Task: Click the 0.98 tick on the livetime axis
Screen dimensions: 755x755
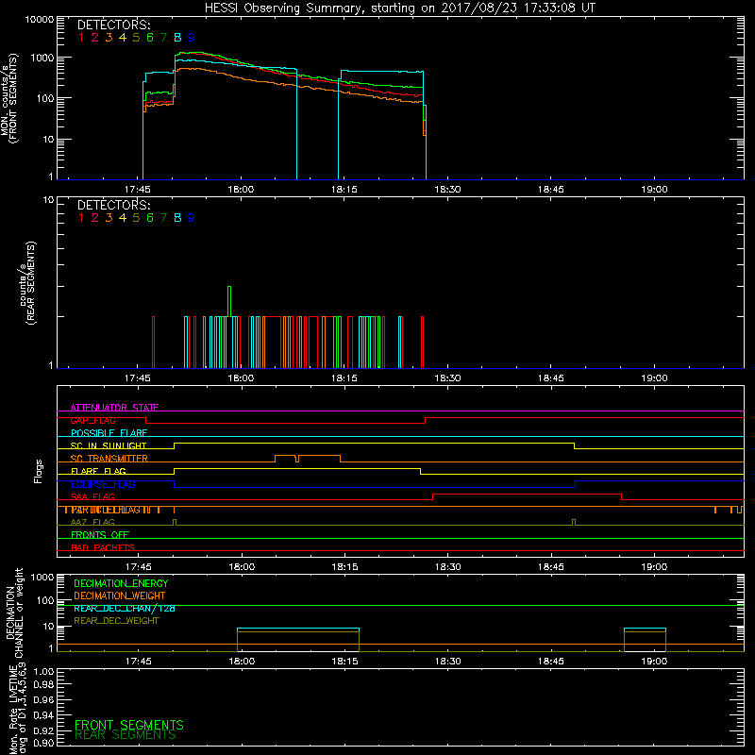Action: point(44,684)
